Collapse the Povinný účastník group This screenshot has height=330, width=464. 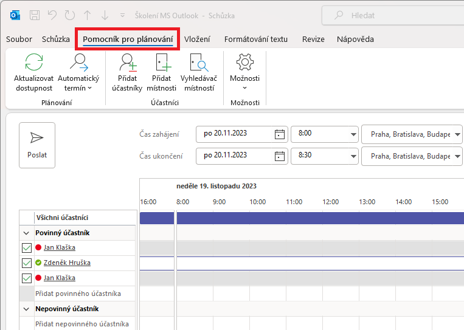click(26, 233)
